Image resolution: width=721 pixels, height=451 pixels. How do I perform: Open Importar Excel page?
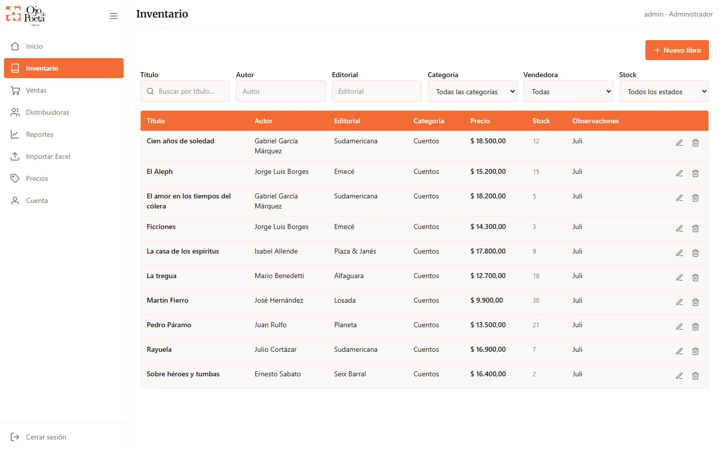[64, 156]
